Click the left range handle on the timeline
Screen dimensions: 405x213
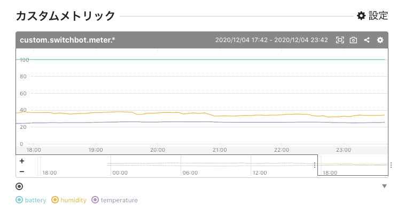[x=315, y=165]
